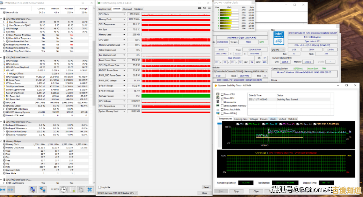Image resolution: width=363 pixels, height=197 pixels.
Task: Click the GPU-Z Reset button
Action: [206, 187]
